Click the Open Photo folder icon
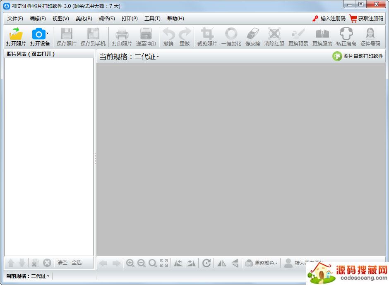Screen dimensions: 389x285 click(16, 34)
